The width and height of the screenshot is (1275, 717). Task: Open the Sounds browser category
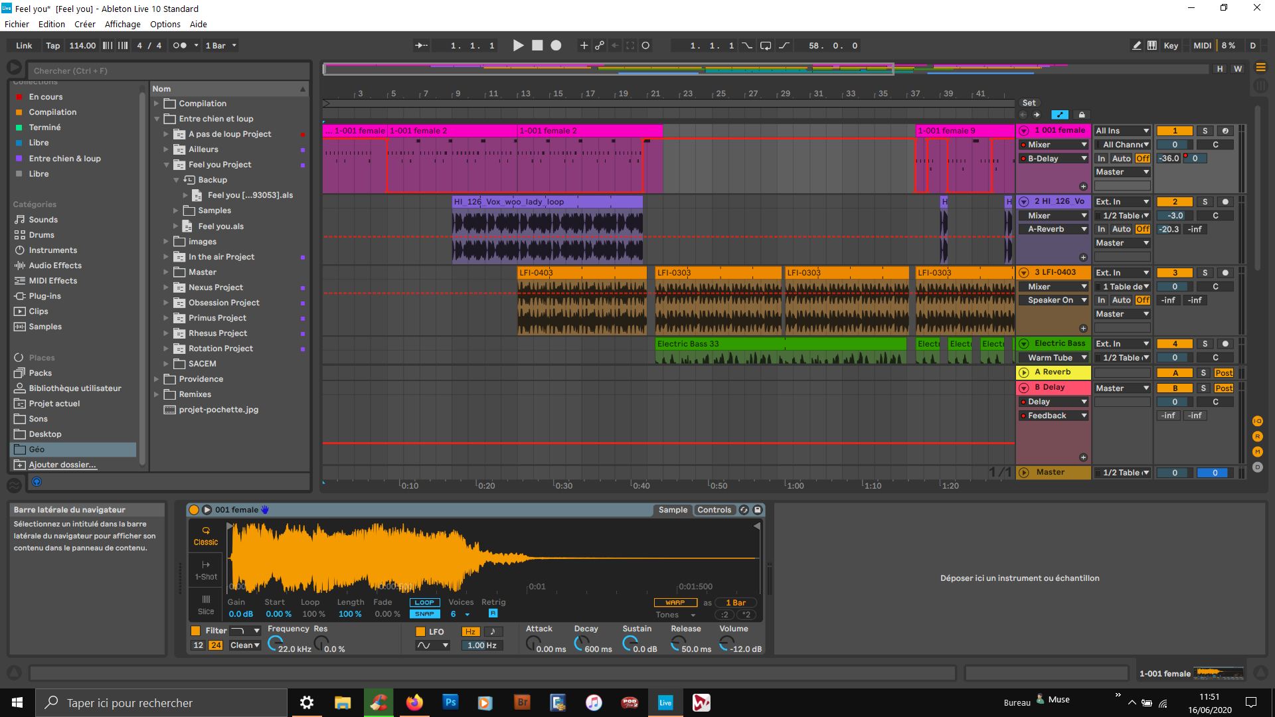[x=42, y=219]
